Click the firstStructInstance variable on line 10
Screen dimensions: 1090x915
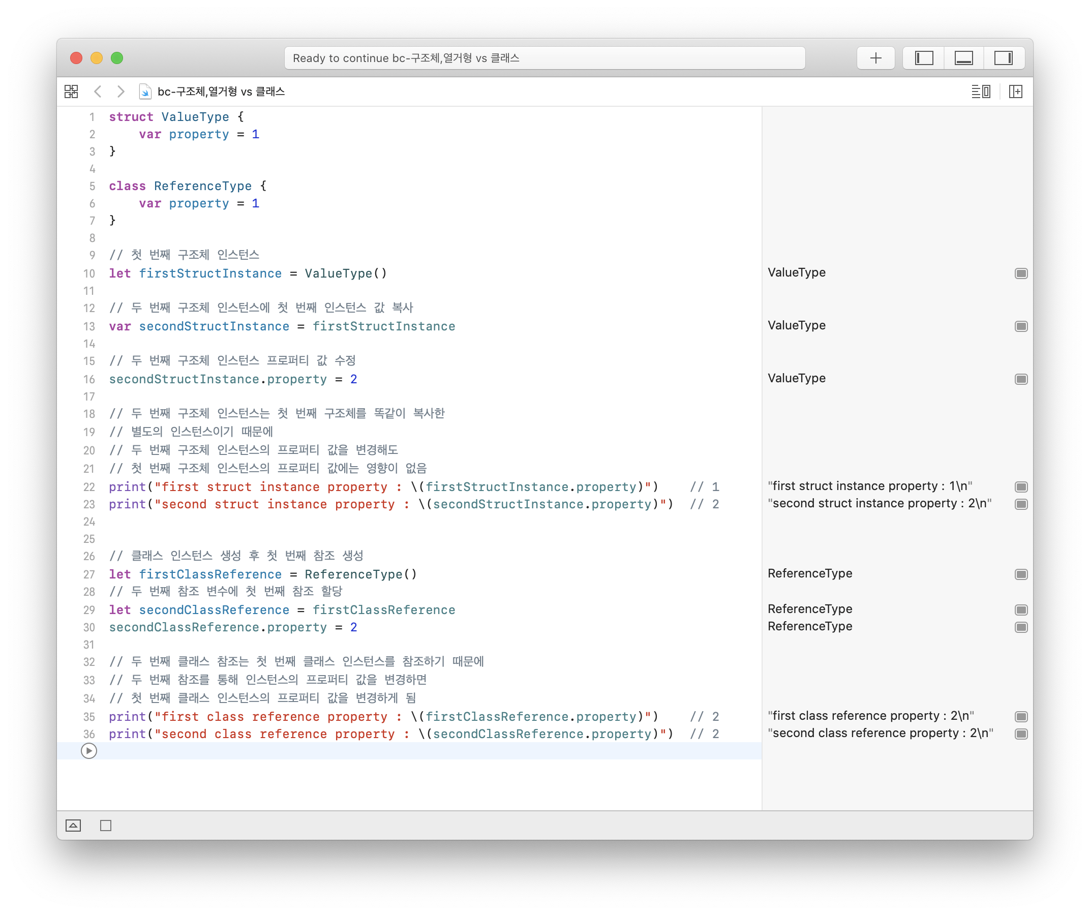[209, 273]
